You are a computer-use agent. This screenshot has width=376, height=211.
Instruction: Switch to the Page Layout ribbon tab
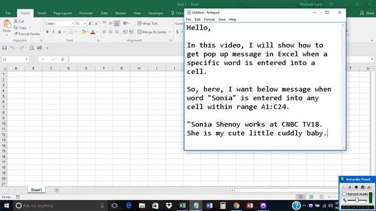tap(63, 13)
